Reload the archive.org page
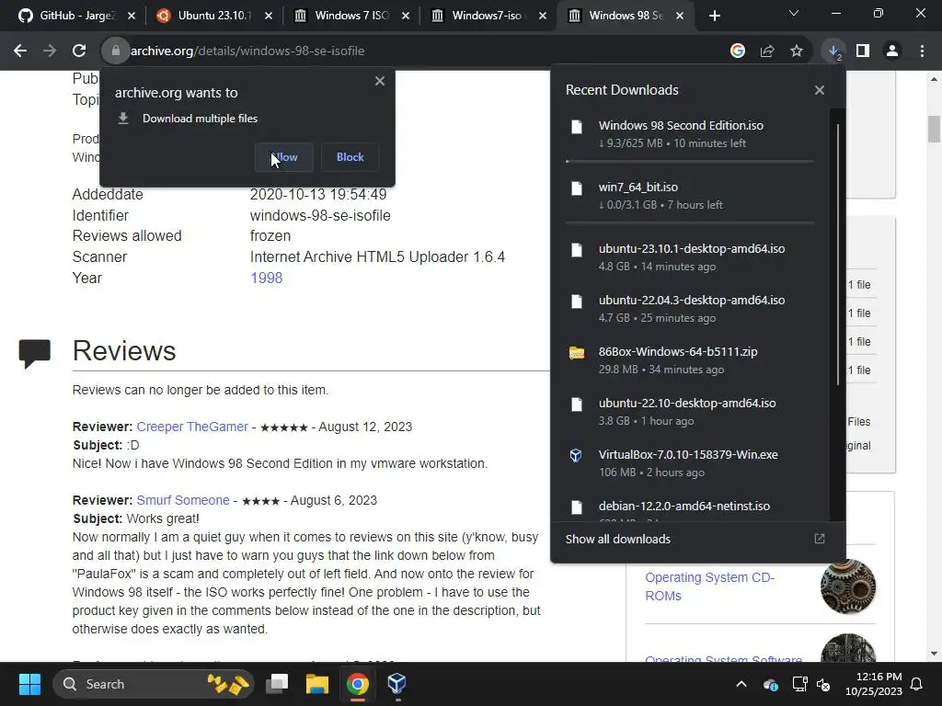Image resolution: width=942 pixels, height=706 pixels. point(79,51)
